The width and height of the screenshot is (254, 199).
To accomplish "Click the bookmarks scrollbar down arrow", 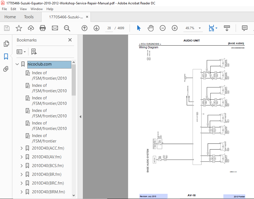I will [74, 195].
